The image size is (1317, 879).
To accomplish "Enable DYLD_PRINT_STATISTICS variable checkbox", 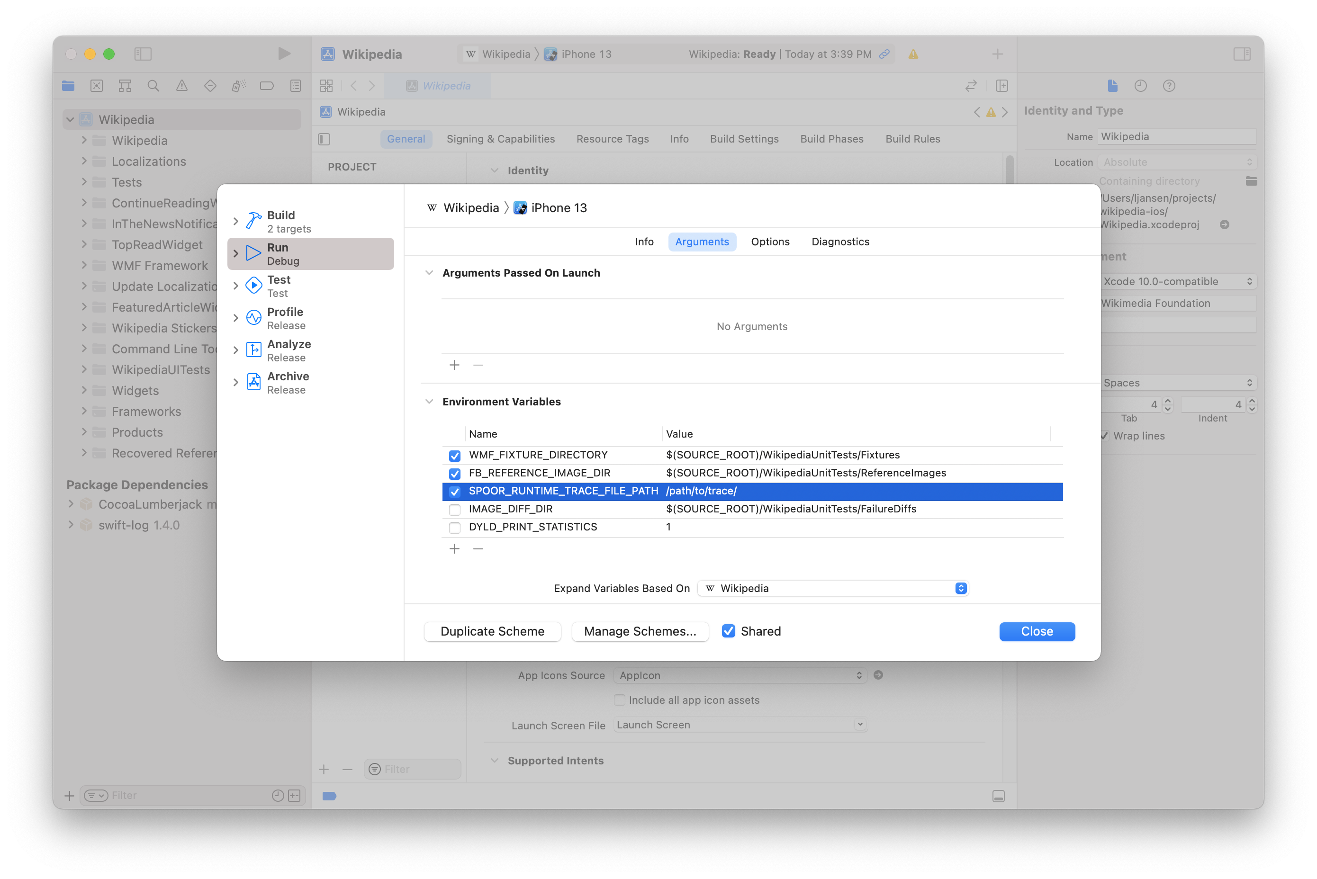I will click(x=455, y=528).
